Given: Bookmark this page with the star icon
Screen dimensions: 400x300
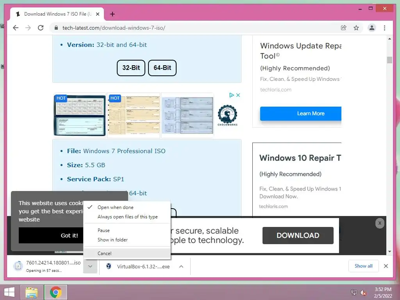Looking at the screenshot, I should point(356,28).
